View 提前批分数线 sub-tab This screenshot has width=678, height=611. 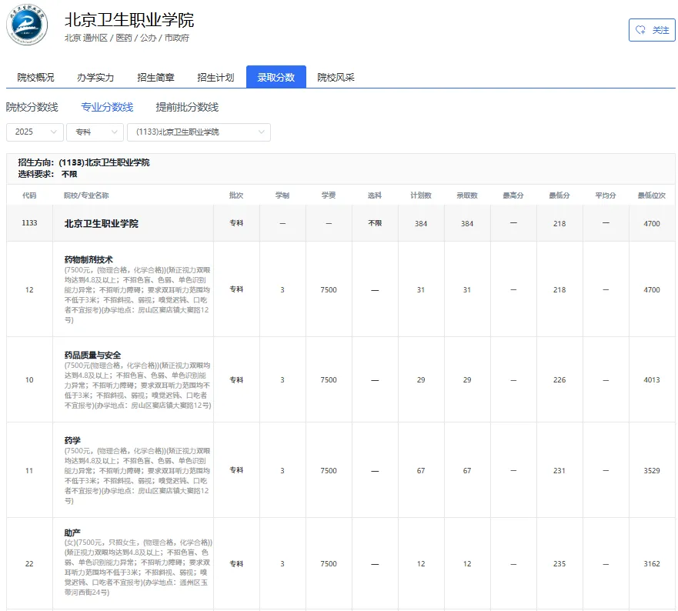point(187,107)
